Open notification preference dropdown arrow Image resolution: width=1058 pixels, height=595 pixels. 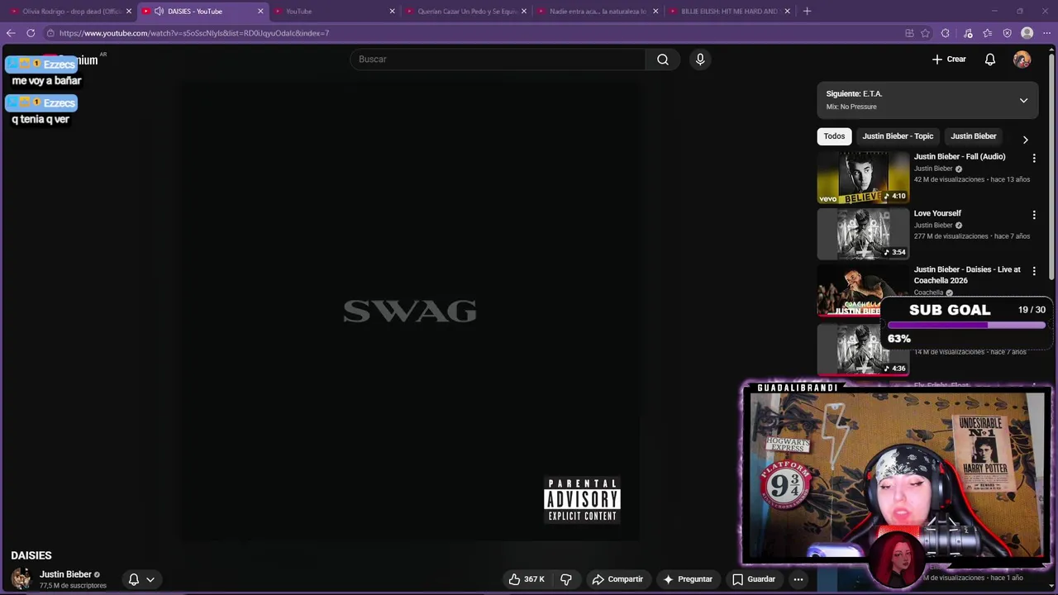point(150,579)
